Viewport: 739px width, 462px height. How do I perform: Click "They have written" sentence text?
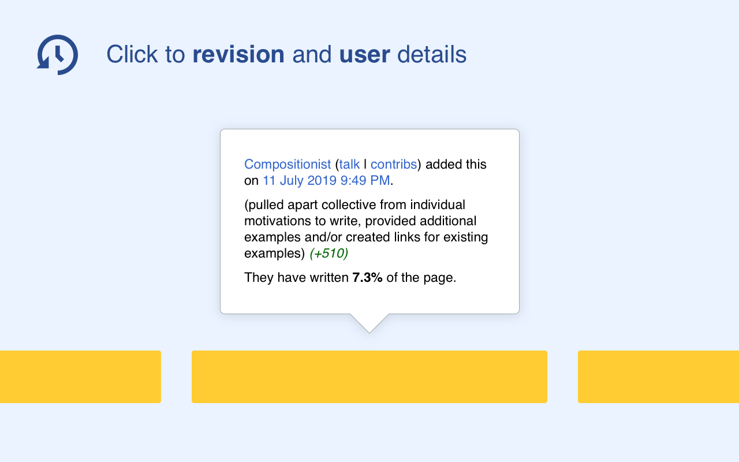(296, 278)
